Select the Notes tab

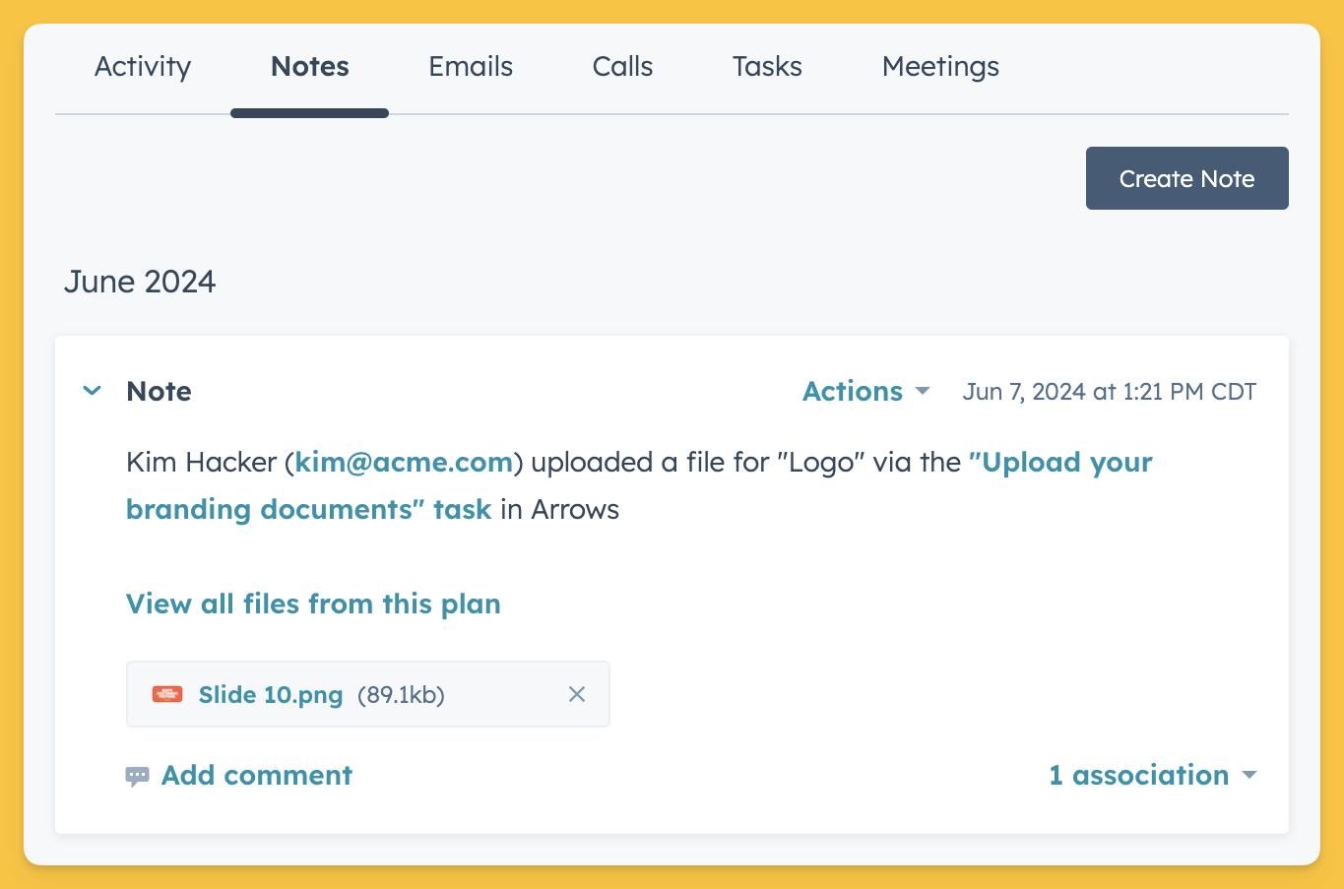coord(309,67)
